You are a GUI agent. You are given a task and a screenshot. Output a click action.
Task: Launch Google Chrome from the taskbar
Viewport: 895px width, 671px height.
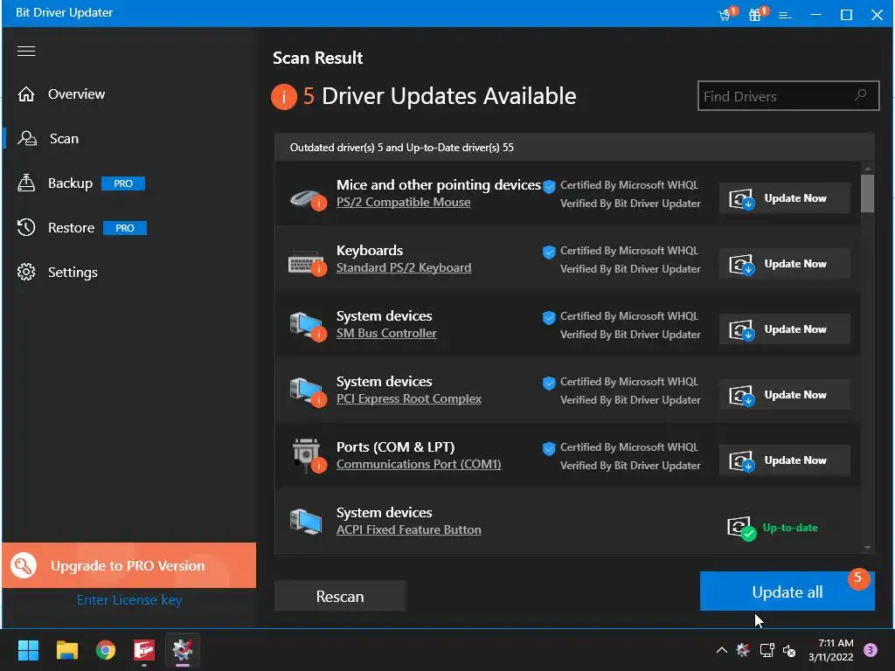(x=106, y=650)
